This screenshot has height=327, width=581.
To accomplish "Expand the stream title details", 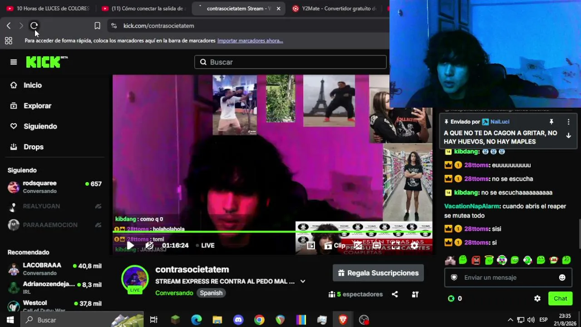I will point(303,281).
